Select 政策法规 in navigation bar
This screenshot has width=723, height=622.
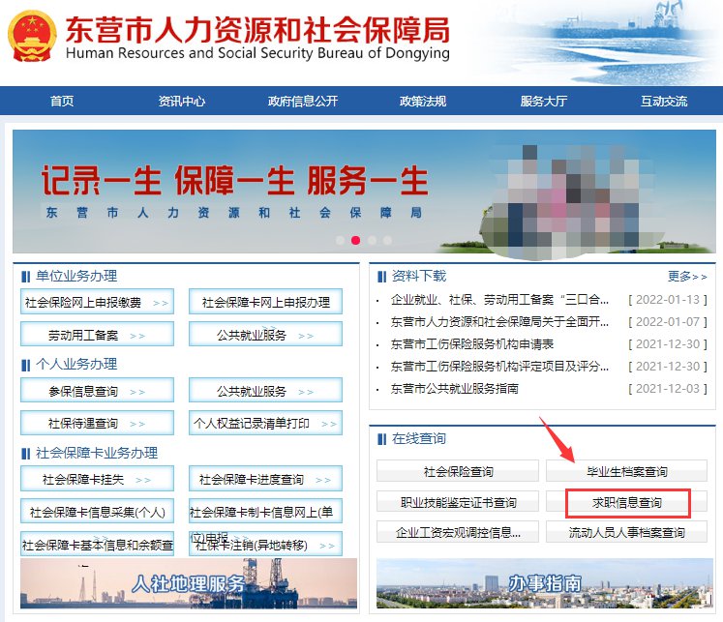coord(423,101)
